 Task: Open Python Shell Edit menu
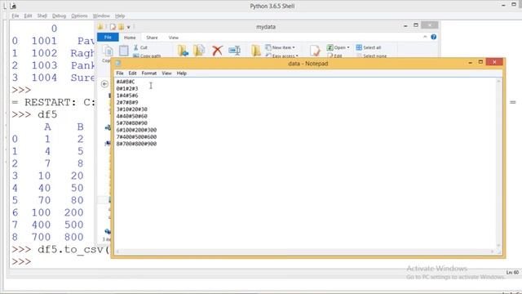pos(28,16)
